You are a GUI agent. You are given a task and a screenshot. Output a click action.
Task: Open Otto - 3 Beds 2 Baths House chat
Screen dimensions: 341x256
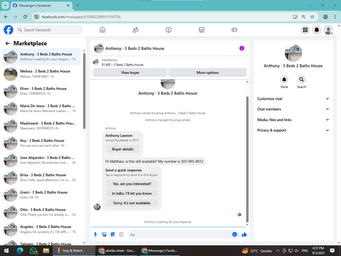coord(41,212)
